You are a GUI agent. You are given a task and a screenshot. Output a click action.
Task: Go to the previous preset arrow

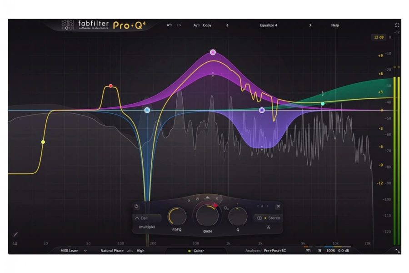tap(227, 25)
